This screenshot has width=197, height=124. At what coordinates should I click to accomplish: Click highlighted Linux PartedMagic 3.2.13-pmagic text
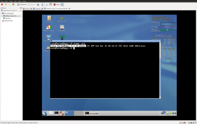(68, 46)
